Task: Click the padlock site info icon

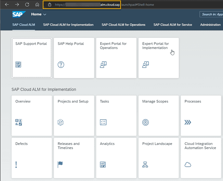Action: coord(49,5)
